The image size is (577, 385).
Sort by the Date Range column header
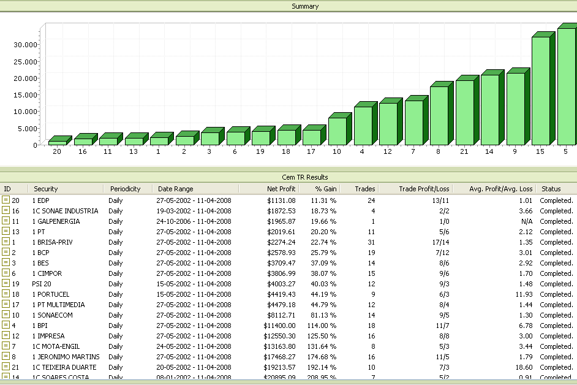[196, 189]
